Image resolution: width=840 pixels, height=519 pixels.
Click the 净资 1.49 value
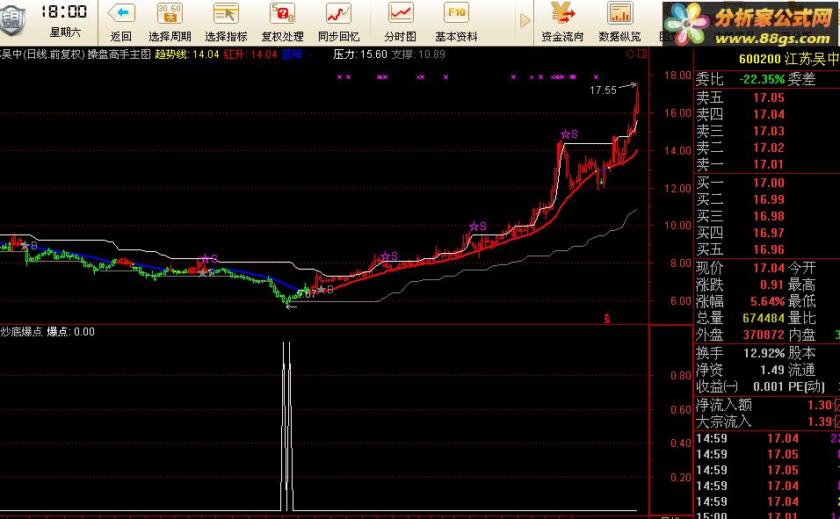[772, 370]
